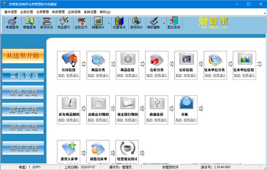The height and width of the screenshot is (170, 267).
Task: Open the 系统设置 menu
Action: pyautogui.click(x=90, y=12)
